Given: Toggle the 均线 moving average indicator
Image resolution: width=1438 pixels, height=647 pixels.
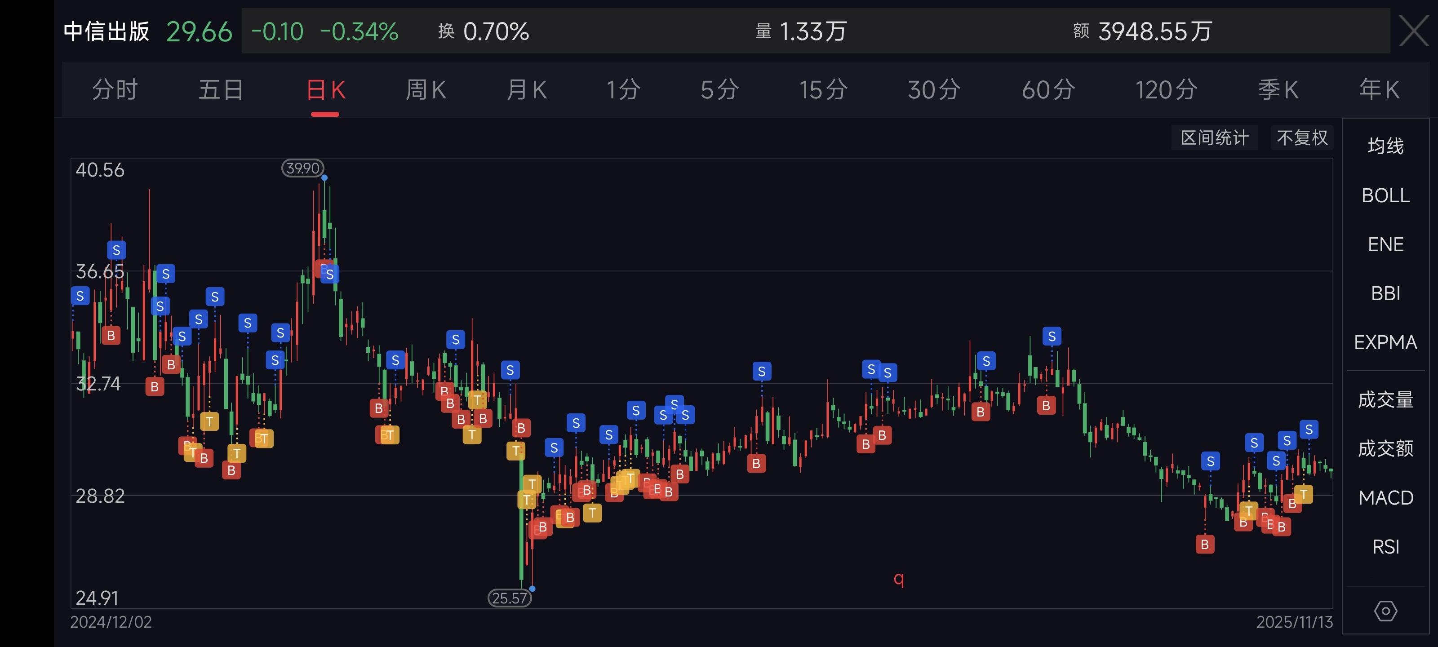Looking at the screenshot, I should click(1385, 146).
